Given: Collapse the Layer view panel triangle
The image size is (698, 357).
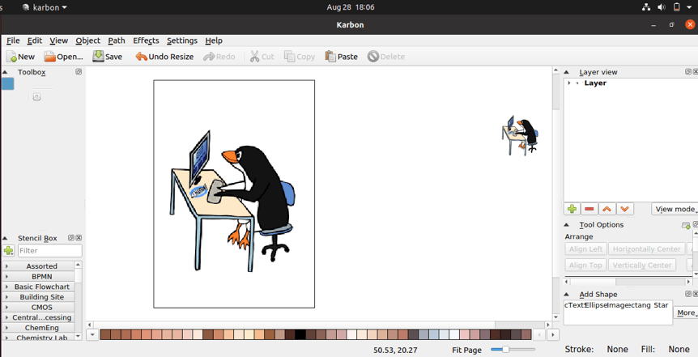Looking at the screenshot, I should (567, 72).
